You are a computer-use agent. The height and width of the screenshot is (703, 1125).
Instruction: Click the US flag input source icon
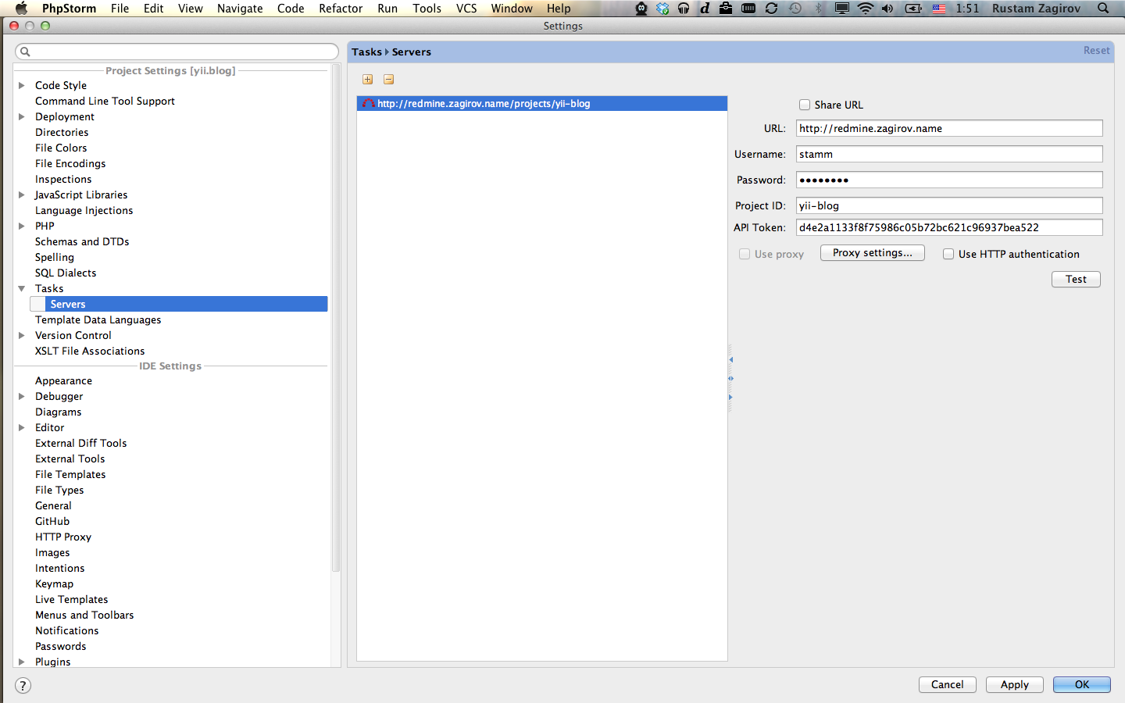click(x=939, y=9)
